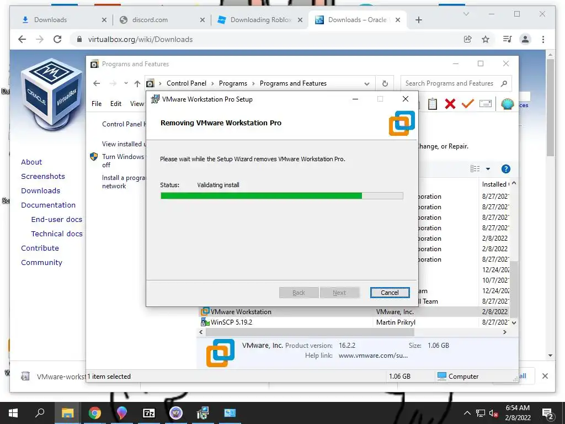Viewport: 565px width, 424px height.
Task: Close the Chrome downloads shelf
Action: tap(545, 376)
